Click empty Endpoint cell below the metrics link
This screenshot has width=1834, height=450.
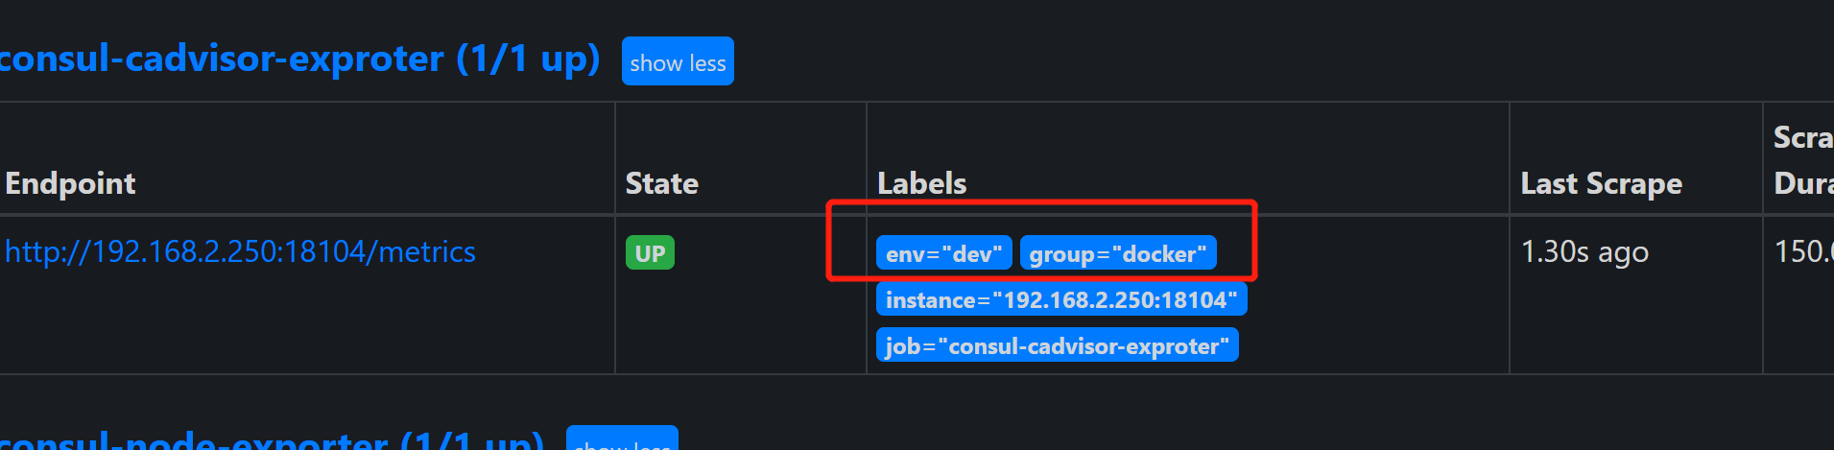click(288, 326)
